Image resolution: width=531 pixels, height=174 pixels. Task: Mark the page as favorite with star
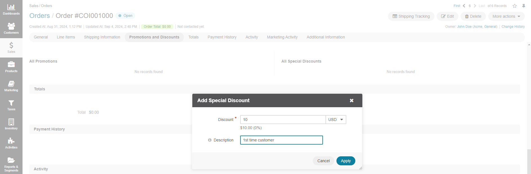(515, 6)
